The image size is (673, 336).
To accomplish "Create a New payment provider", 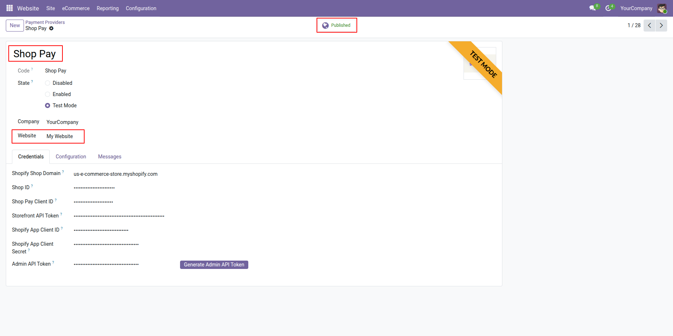I will (15, 25).
